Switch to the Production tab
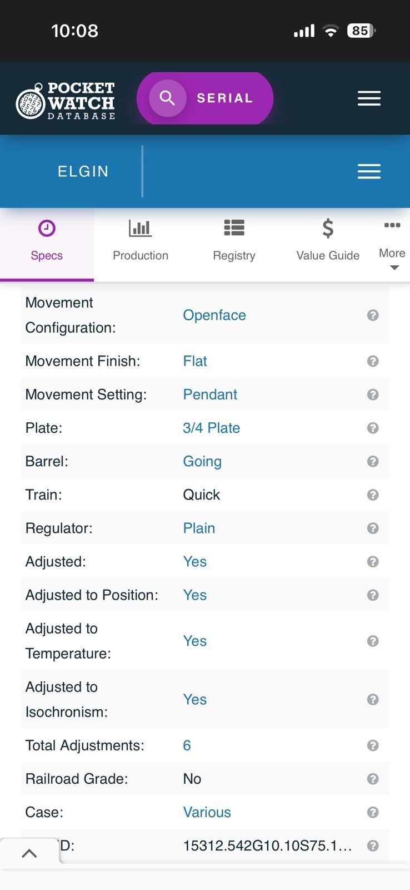 coord(141,240)
